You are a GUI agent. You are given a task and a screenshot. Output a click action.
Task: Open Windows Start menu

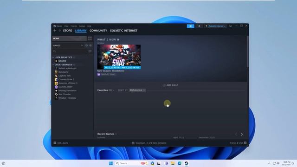(111, 163)
